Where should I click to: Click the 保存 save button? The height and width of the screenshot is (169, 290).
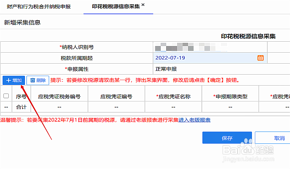[x=227, y=138]
